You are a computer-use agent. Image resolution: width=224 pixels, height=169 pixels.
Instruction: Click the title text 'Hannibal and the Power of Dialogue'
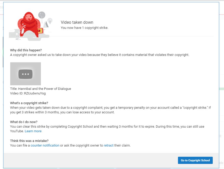tap(44, 89)
